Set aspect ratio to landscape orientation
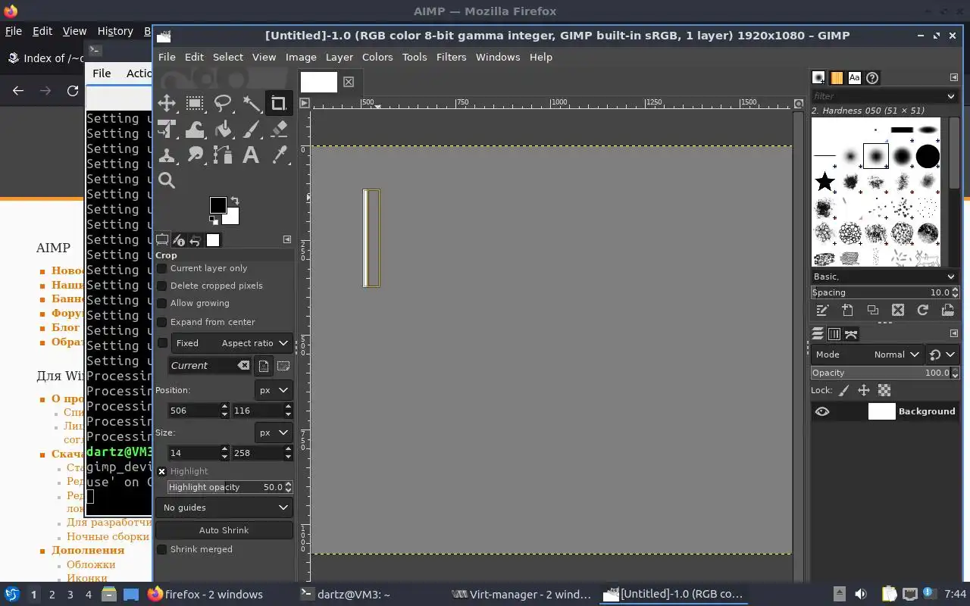This screenshot has height=606, width=970. pos(283,366)
